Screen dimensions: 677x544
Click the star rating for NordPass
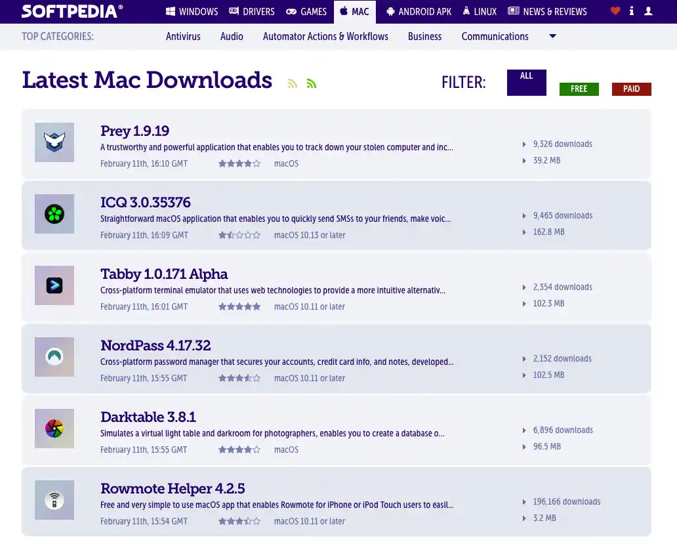[x=239, y=378]
